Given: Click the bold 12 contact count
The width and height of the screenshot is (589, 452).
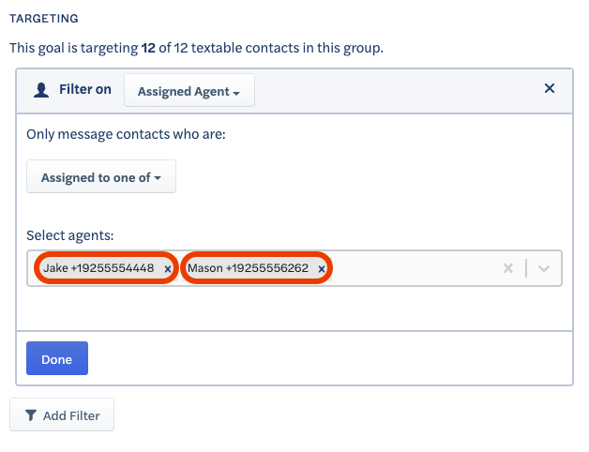Looking at the screenshot, I should [148, 48].
